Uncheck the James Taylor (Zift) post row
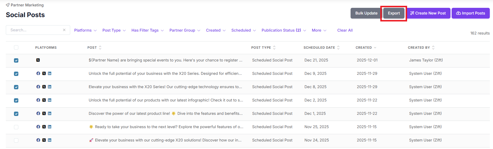Image resolution: width=493 pixels, height=149 pixels. pos(16,60)
